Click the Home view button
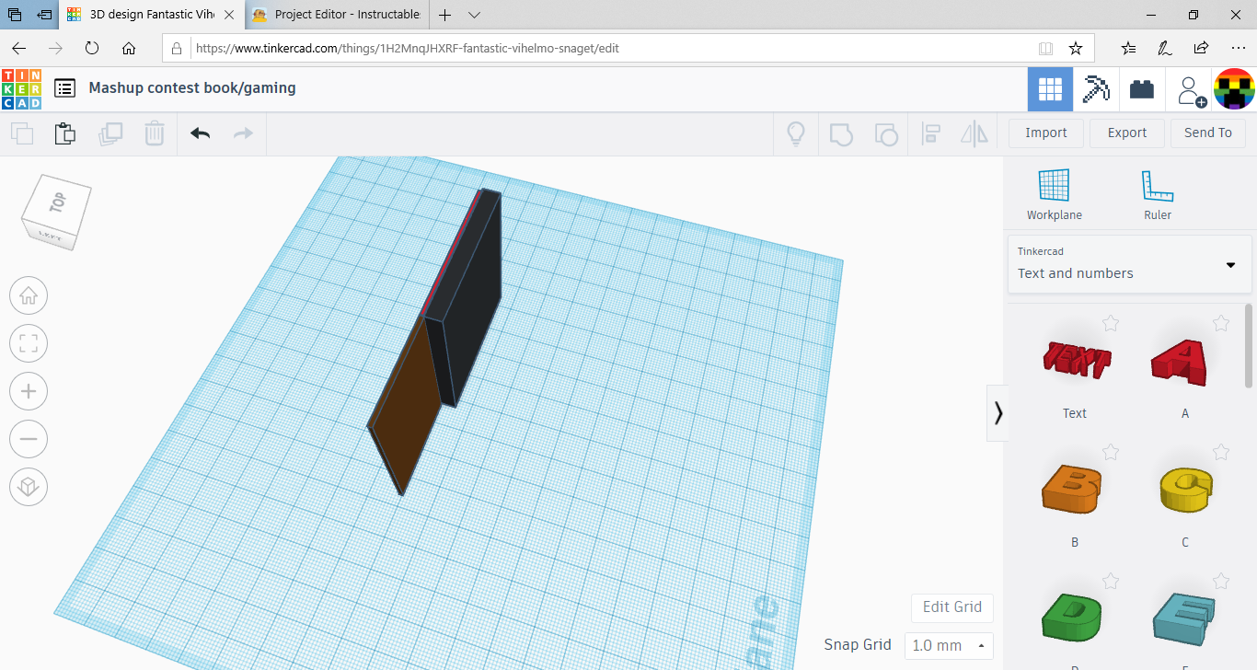This screenshot has width=1257, height=670. click(29, 296)
